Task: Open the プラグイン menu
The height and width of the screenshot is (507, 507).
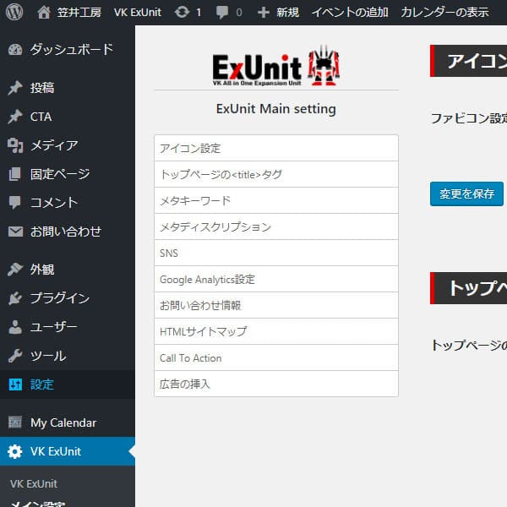Action: (x=68, y=298)
